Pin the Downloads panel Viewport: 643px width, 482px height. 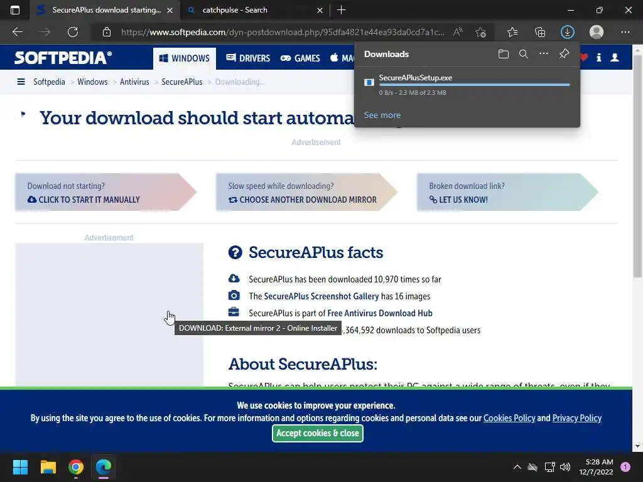pyautogui.click(x=565, y=54)
